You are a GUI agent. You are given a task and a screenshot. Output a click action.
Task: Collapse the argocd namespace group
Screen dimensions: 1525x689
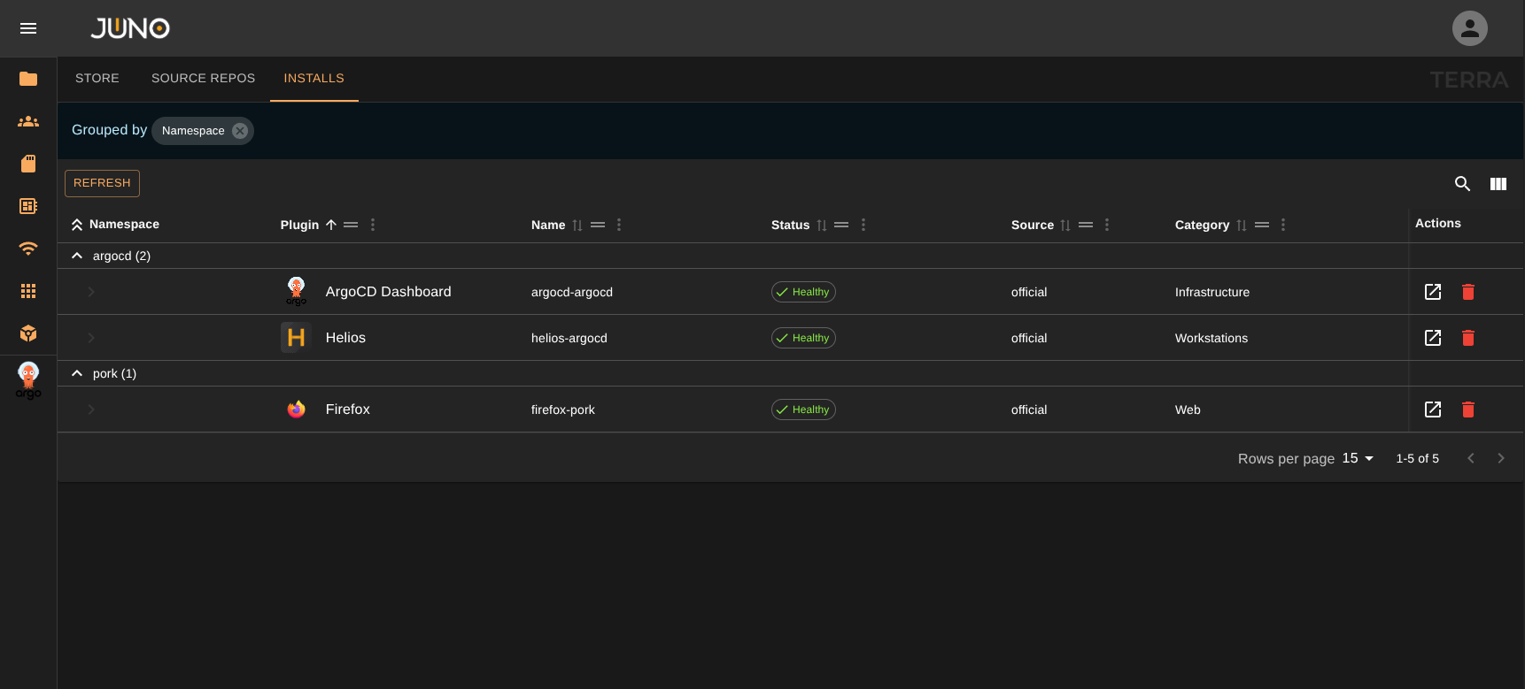(77, 256)
